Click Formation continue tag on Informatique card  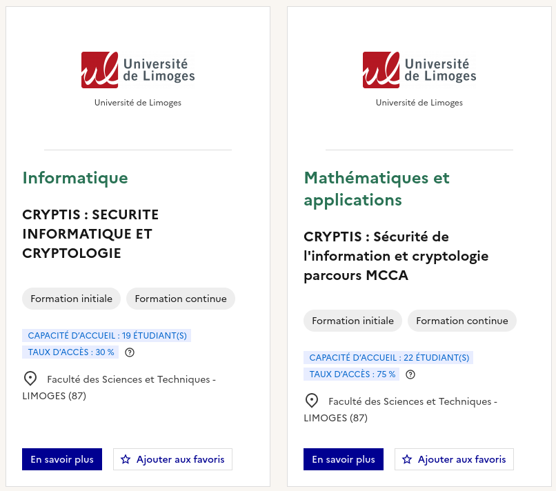(x=181, y=299)
